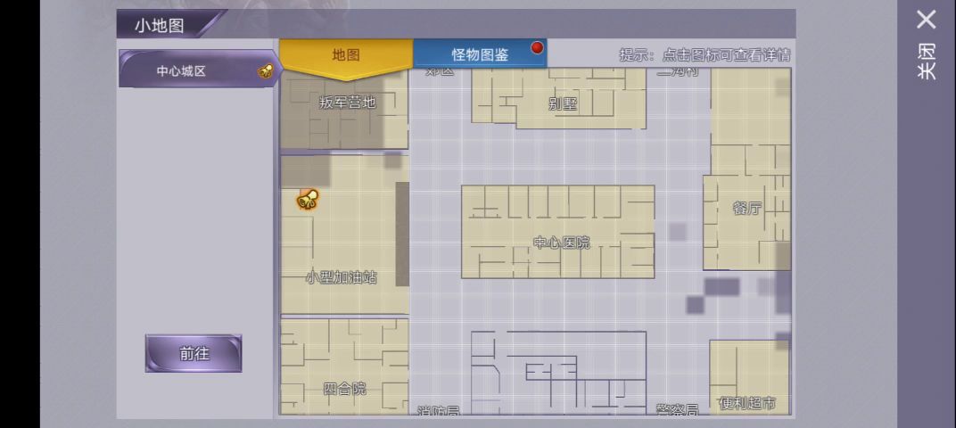This screenshot has width=956, height=428.
Task: Tap the 便利超市 building
Action: tap(747, 403)
